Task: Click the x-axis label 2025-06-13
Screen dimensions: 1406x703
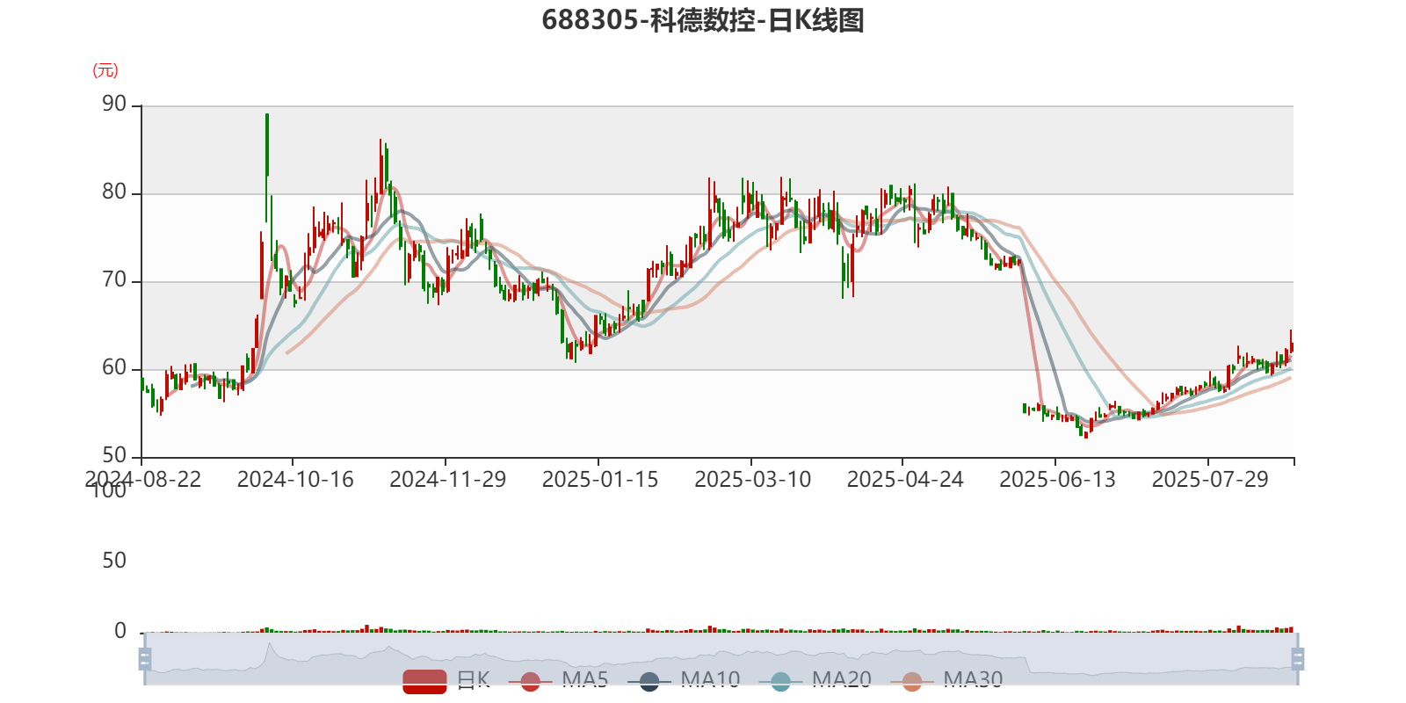Action: [1058, 480]
